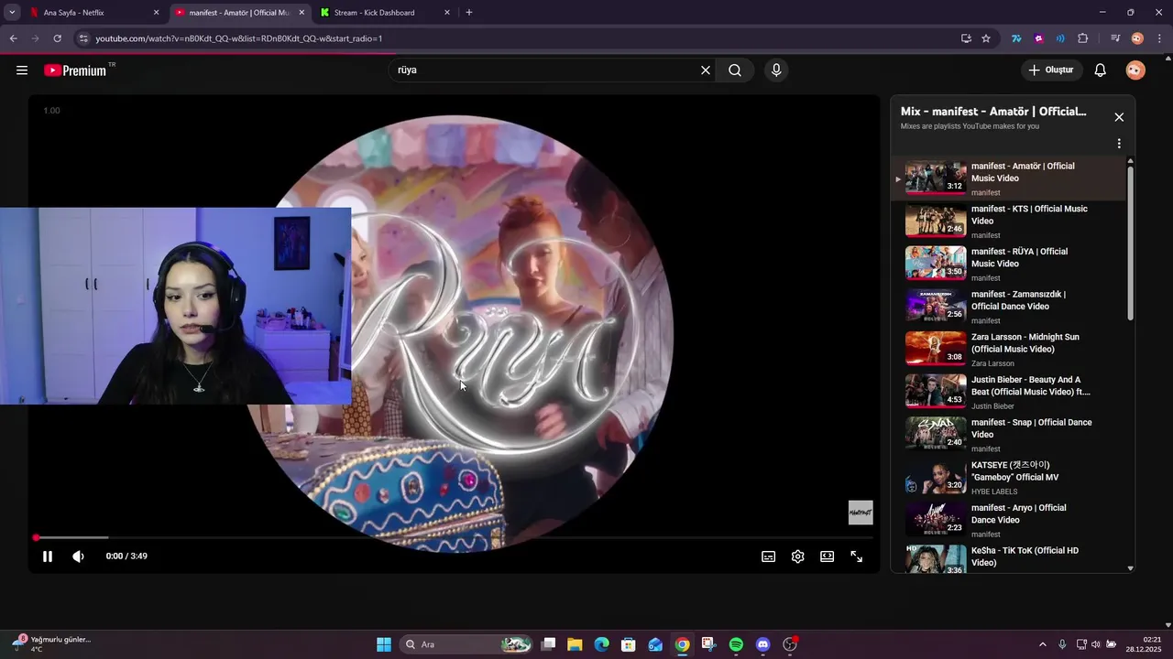Start voice search with microphone icon
Image resolution: width=1173 pixels, height=659 pixels.
coord(776,70)
